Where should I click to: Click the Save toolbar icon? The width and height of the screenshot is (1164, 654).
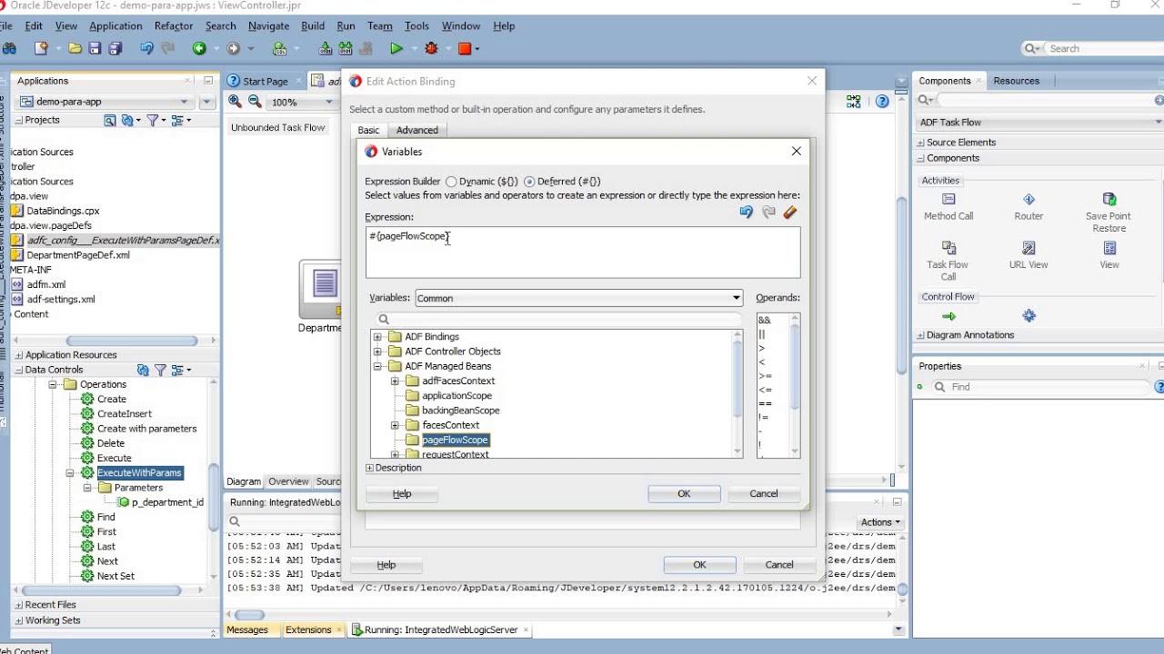[95, 49]
